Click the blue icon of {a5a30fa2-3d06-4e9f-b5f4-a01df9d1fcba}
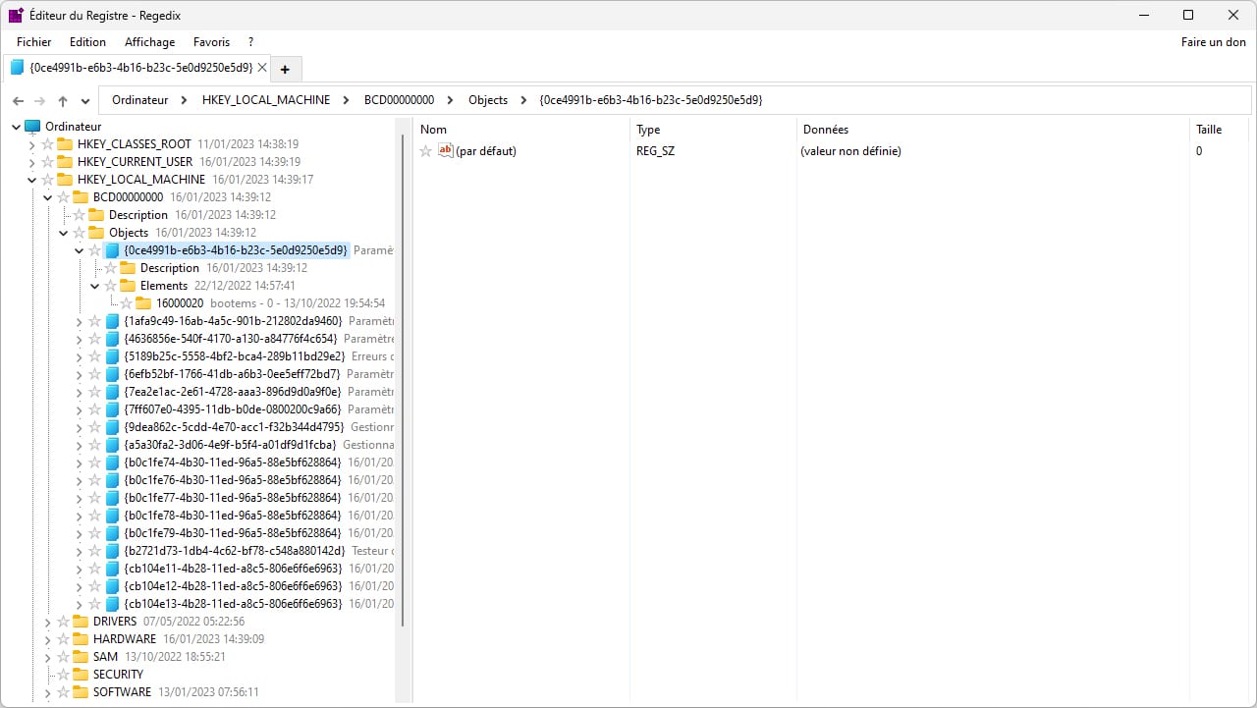The height and width of the screenshot is (708, 1257). click(112, 445)
